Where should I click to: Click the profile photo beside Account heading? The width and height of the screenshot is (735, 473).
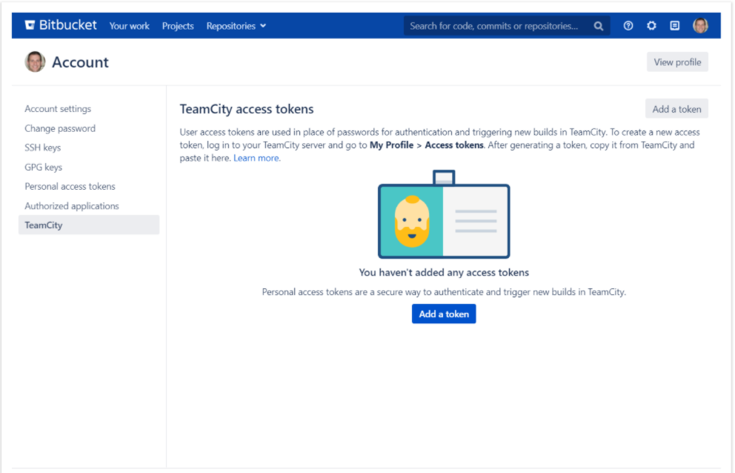point(35,62)
